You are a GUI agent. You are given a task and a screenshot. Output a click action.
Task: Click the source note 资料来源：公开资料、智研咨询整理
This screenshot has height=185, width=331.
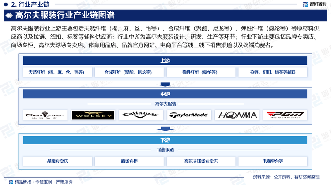(x=286, y=177)
